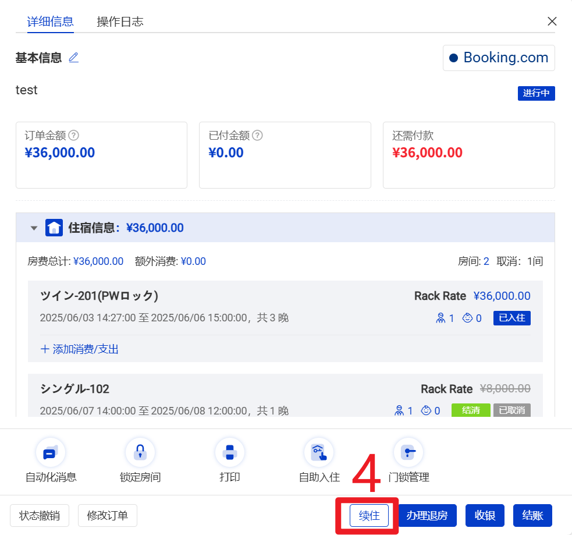Click the 订单金额 help question mark
Viewport: 572px width, 535px height.
click(x=74, y=136)
